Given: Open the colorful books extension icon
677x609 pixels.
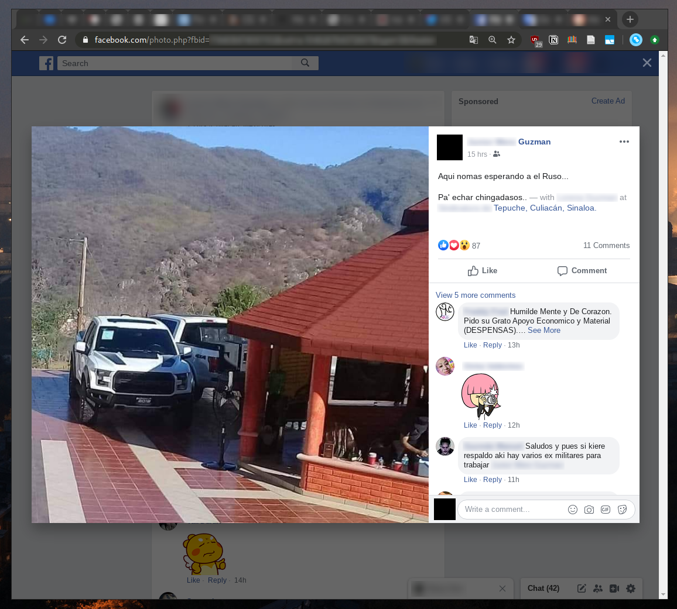Looking at the screenshot, I should pyautogui.click(x=572, y=40).
